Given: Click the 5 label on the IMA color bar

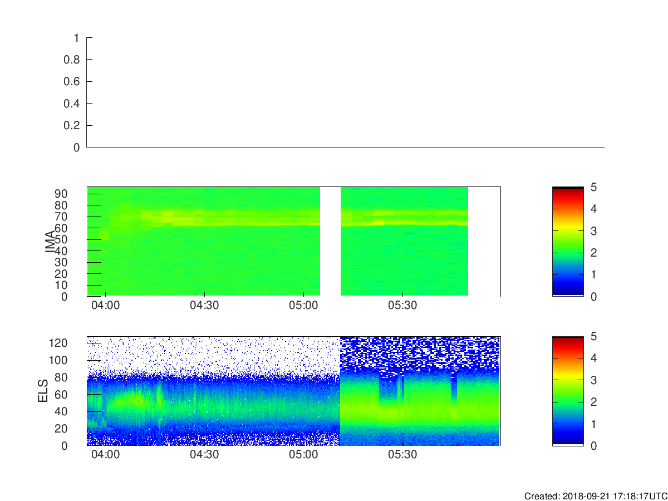Looking at the screenshot, I should (x=593, y=187).
